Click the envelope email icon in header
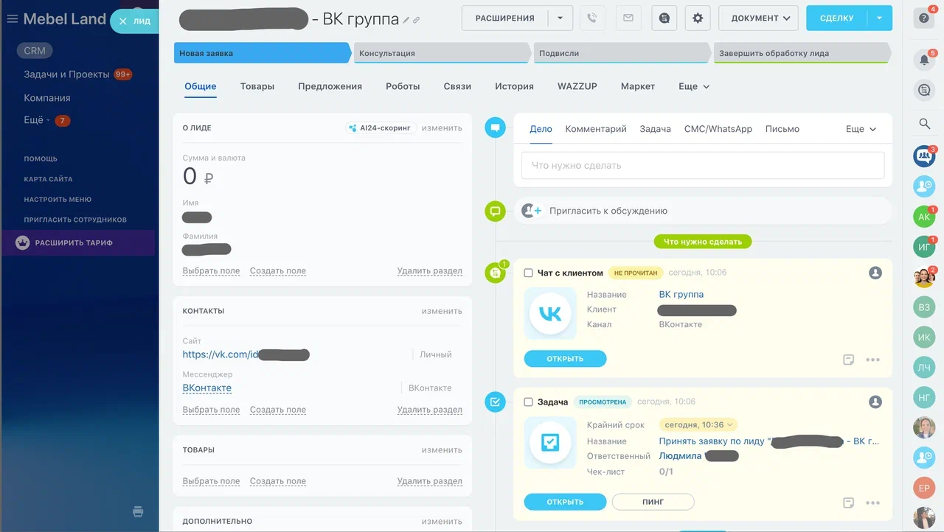This screenshot has width=944, height=532. coord(628,18)
